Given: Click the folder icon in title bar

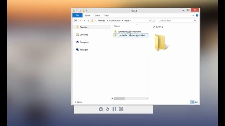Looking at the screenshot, I should coord(74,10).
